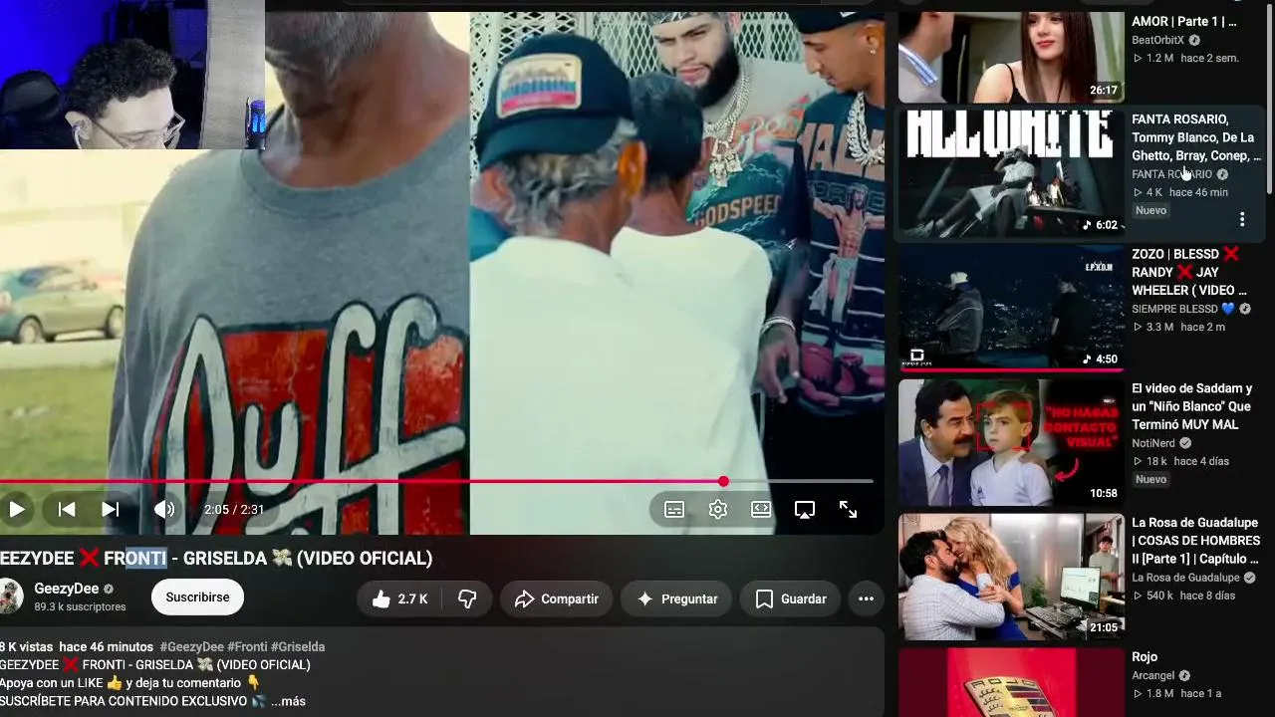Image resolution: width=1275 pixels, height=717 pixels.
Task: Click the Nuevo badge under NotiNerd video
Action: [1150, 480]
